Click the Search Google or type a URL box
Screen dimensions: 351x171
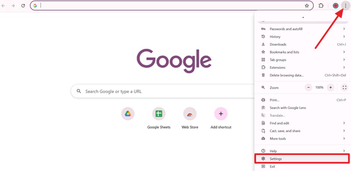click(163, 91)
